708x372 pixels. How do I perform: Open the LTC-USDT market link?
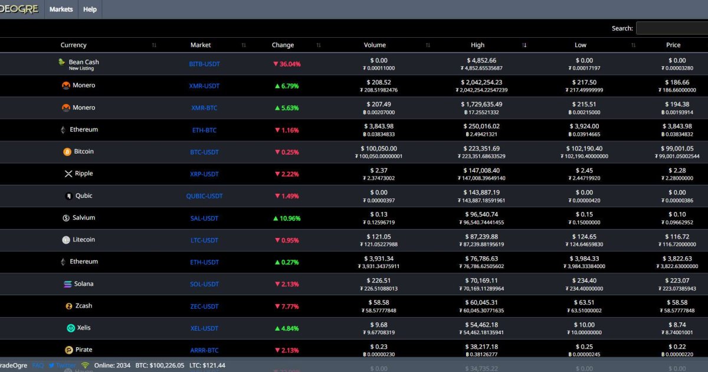point(204,240)
